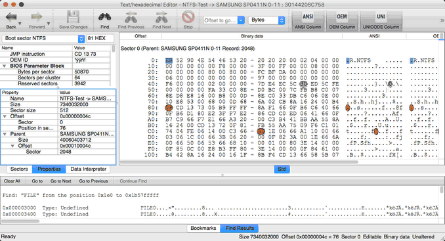Click the Go to Next button
This screenshot has width=445, height=241.
pyautogui.click(x=61, y=181)
